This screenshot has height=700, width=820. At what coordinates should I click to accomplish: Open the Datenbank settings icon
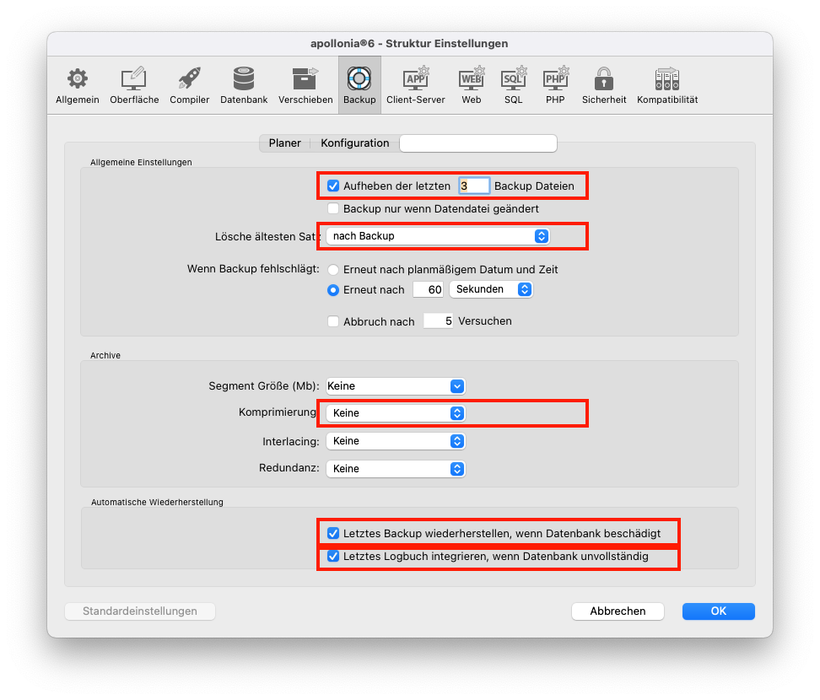(x=244, y=79)
